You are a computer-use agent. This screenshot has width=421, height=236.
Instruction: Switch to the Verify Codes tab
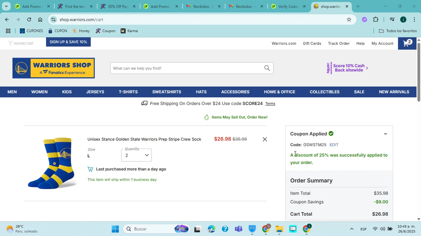point(288,6)
